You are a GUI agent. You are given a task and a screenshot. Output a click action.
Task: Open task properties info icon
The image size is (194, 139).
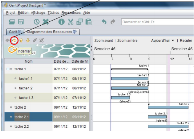click(61, 22)
